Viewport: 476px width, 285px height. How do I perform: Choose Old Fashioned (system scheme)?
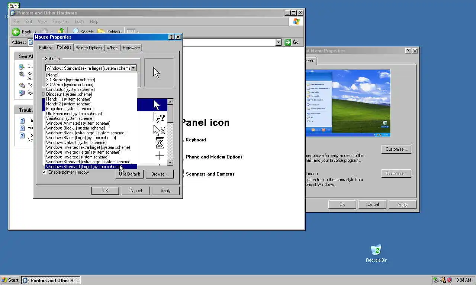click(x=91, y=114)
